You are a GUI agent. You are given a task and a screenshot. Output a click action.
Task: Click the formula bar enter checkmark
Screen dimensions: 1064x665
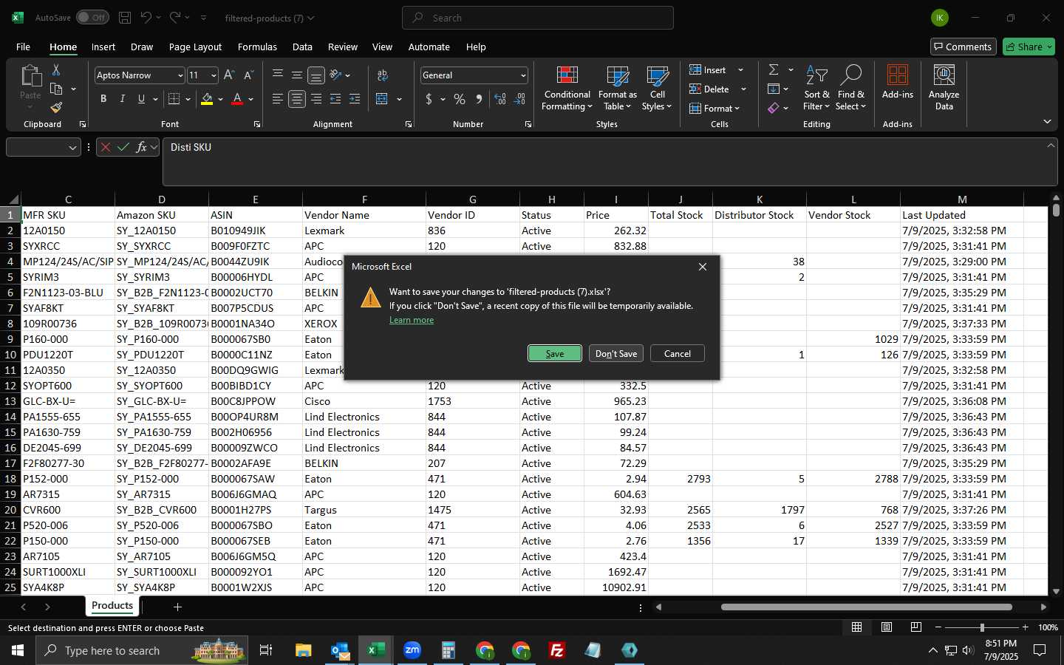(x=123, y=147)
